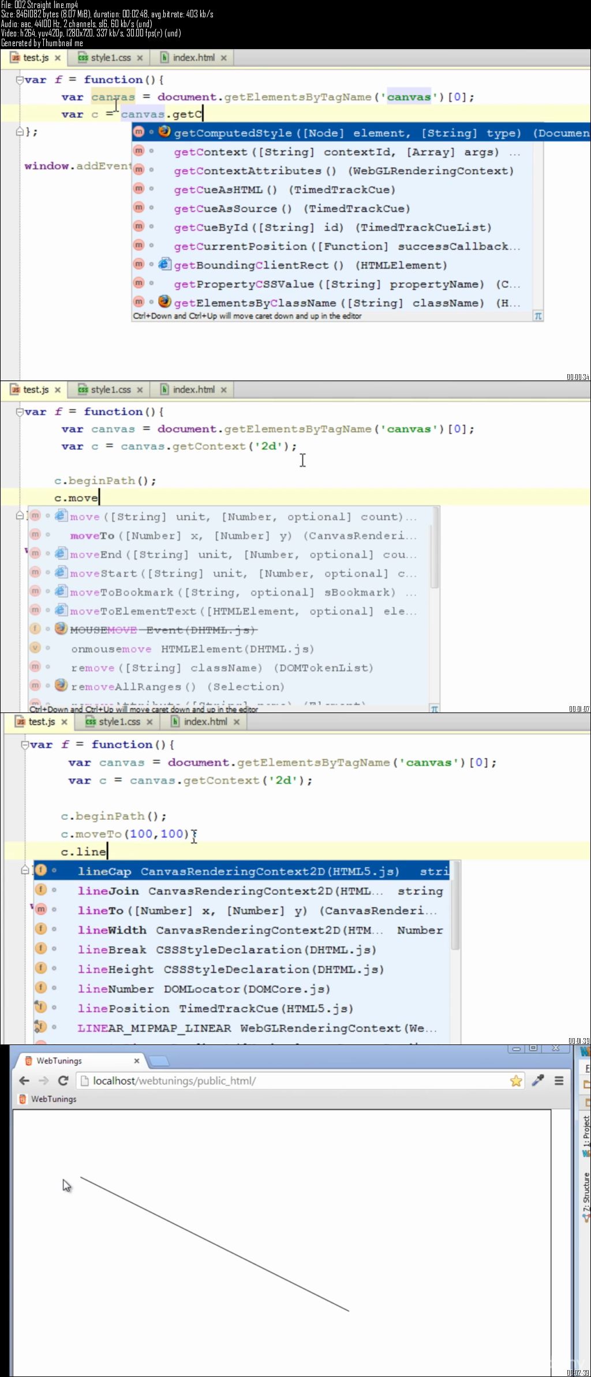
Task: Choose the getCueAsHTML completion entry
Action: tap(338, 189)
